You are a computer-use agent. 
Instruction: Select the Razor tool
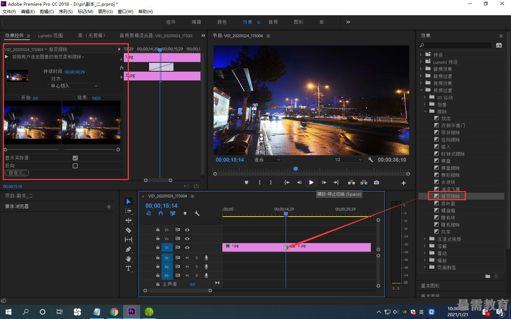(128, 230)
